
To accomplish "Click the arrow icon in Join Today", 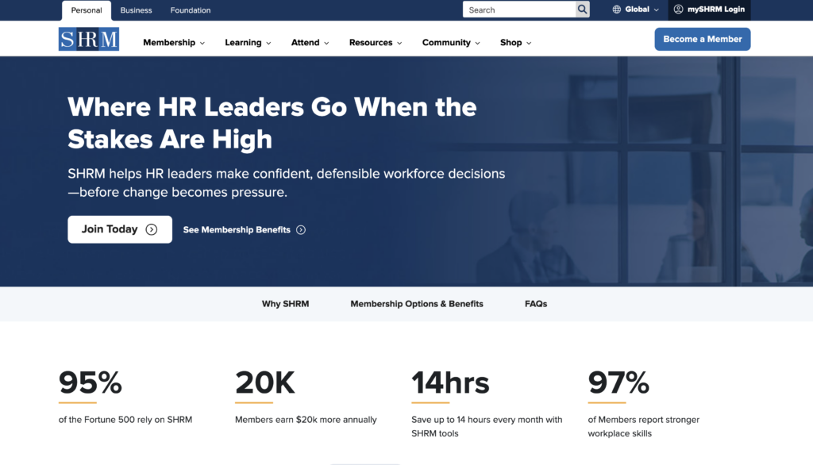I will click(x=152, y=229).
